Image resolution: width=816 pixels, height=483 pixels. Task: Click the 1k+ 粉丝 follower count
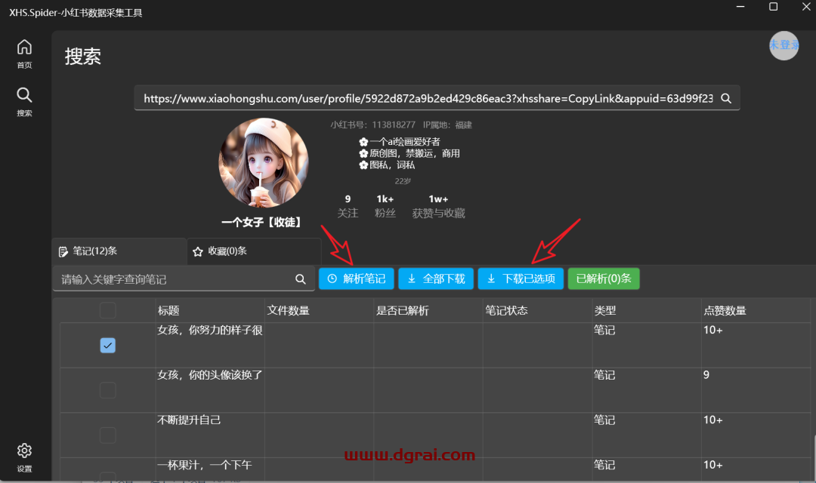coord(385,206)
